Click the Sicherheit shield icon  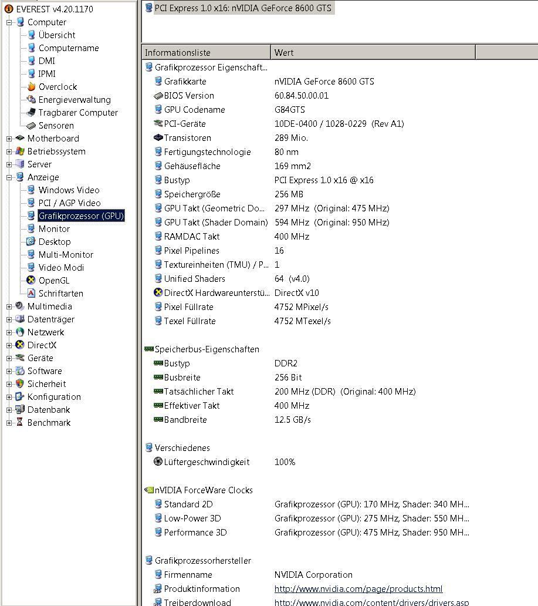click(20, 384)
